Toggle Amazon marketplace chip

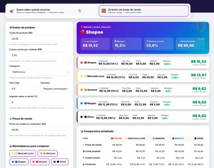[x=48, y=153]
